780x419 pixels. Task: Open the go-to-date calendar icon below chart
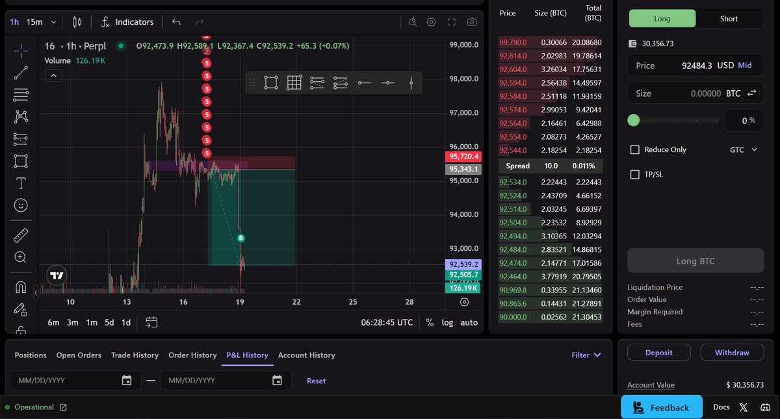151,322
